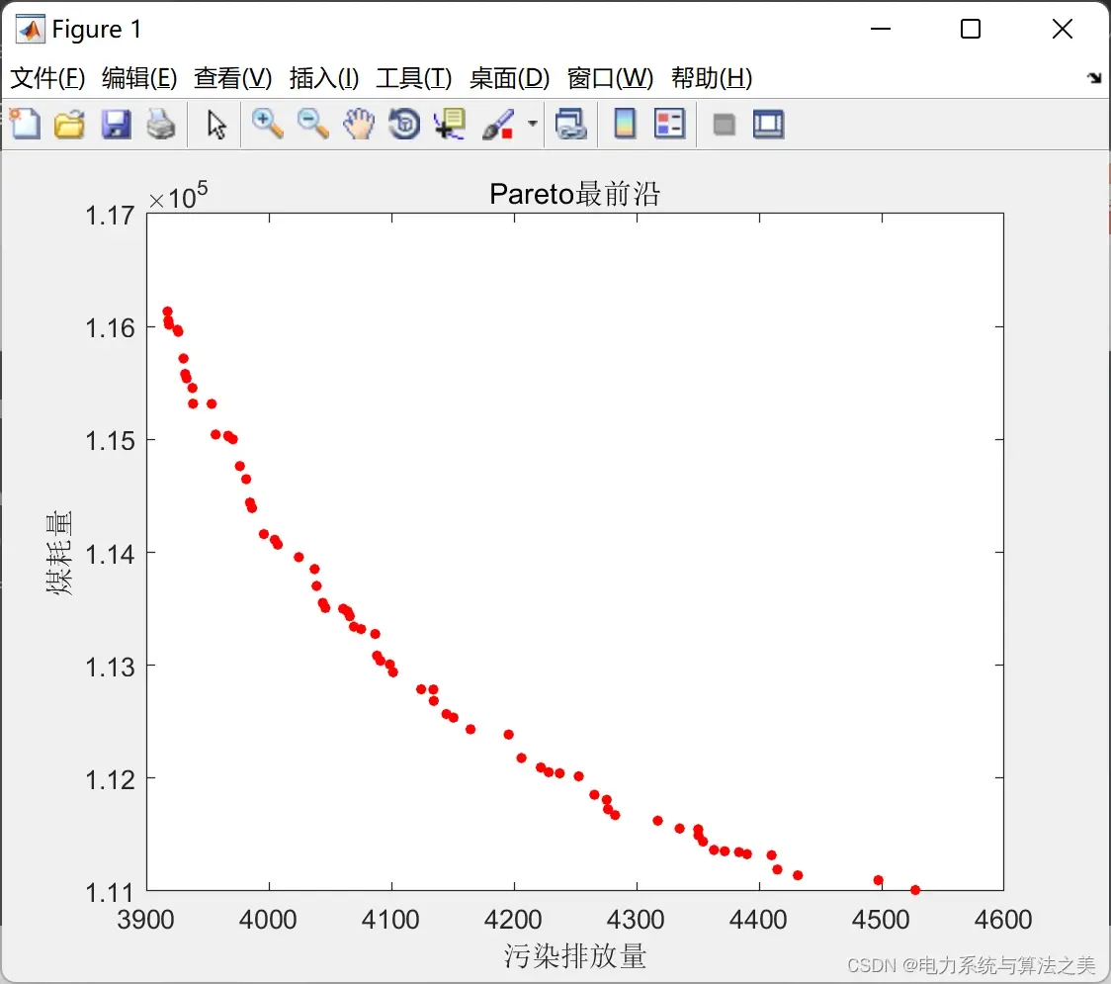Click the Link Plot icon
The height and width of the screenshot is (984, 1111).
tap(570, 124)
